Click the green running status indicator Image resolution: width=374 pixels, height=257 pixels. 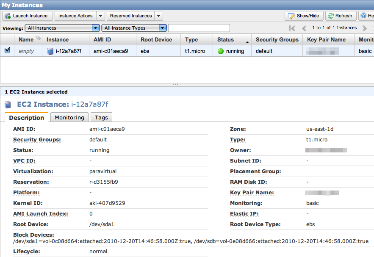tap(221, 51)
